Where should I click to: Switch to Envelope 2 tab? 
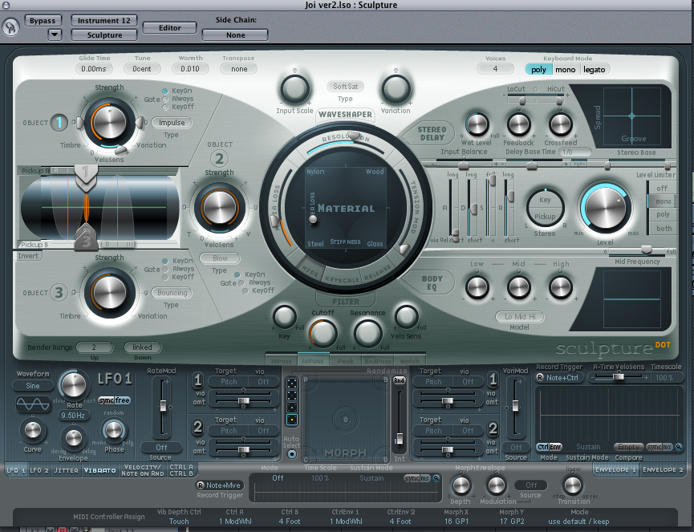point(663,469)
